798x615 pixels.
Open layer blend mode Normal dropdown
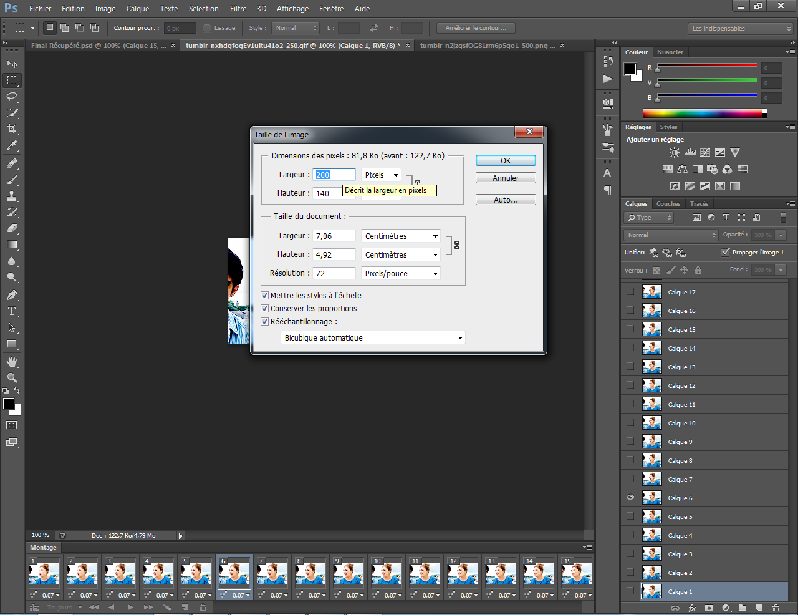pyautogui.click(x=671, y=235)
